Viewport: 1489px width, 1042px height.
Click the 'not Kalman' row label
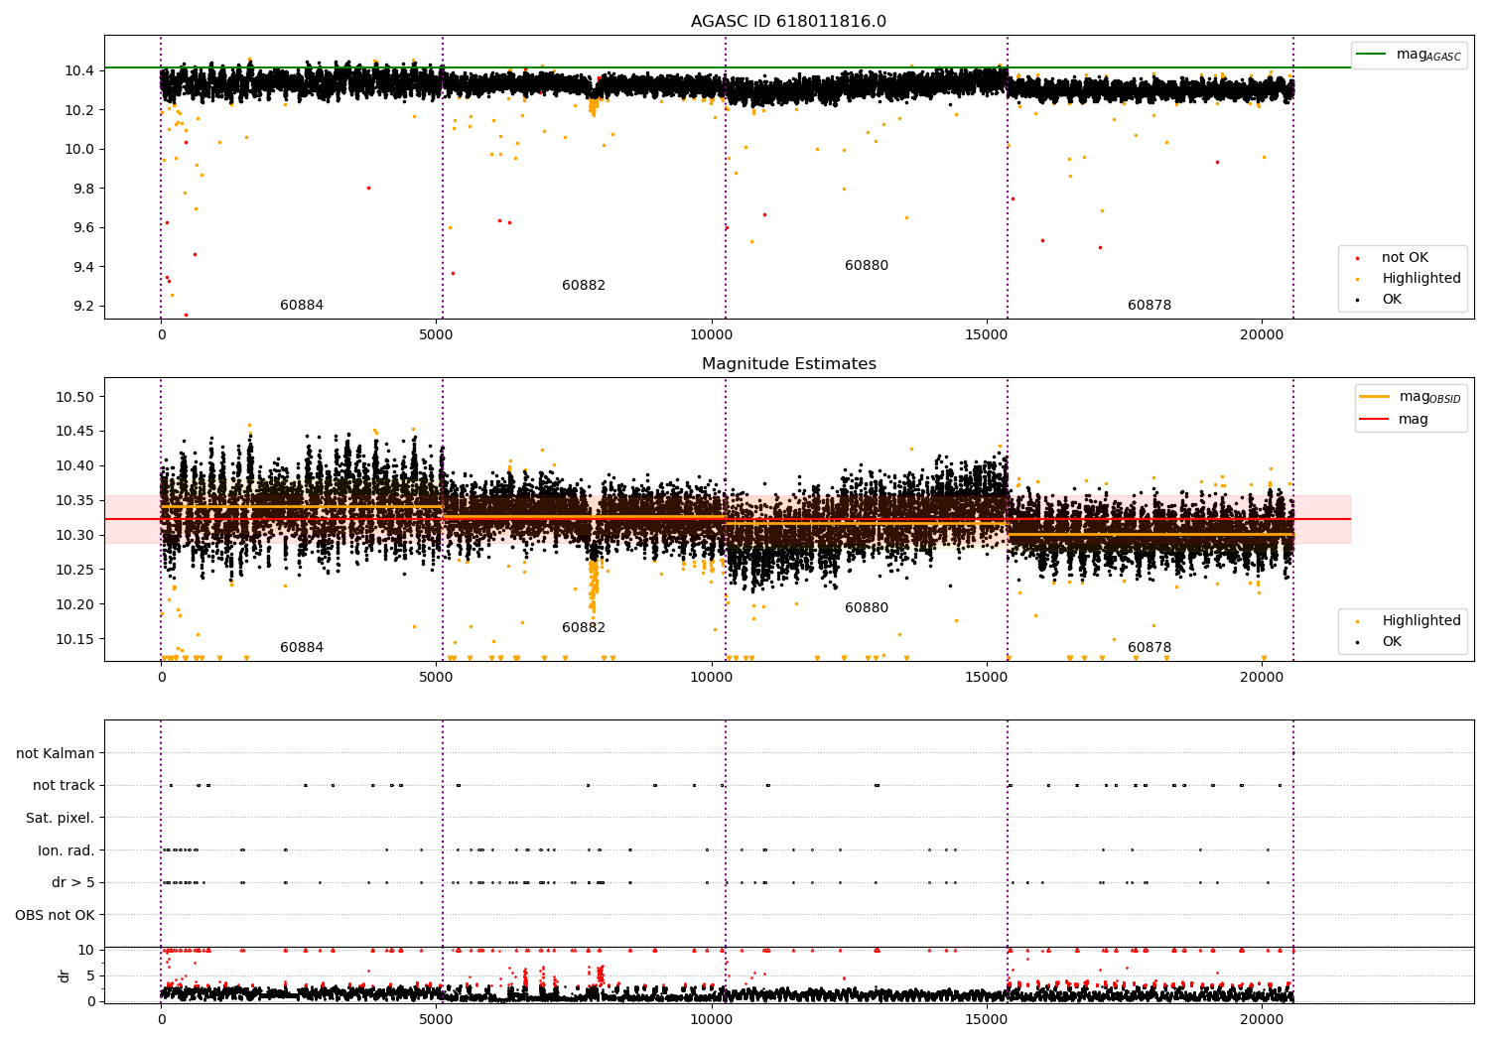pos(56,754)
